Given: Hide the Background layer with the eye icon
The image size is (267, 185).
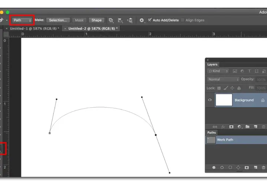Looking at the screenshot, I should [x=210, y=100].
